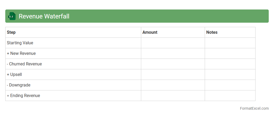Click the = Ending Revenue row label
Viewport: 274px width, 116px height.
23,95
